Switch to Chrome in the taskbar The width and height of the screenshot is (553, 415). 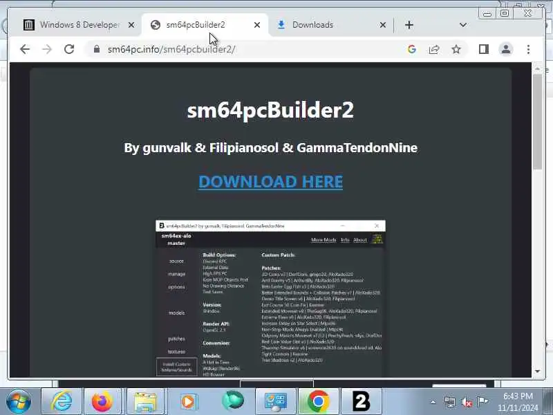click(318, 401)
